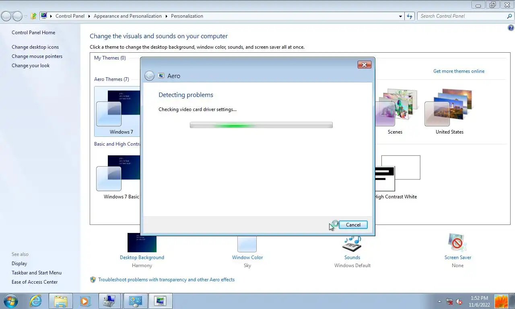The image size is (515, 309).
Task: Expand arrow after Control Panel breadcrumb
Action: (89, 16)
